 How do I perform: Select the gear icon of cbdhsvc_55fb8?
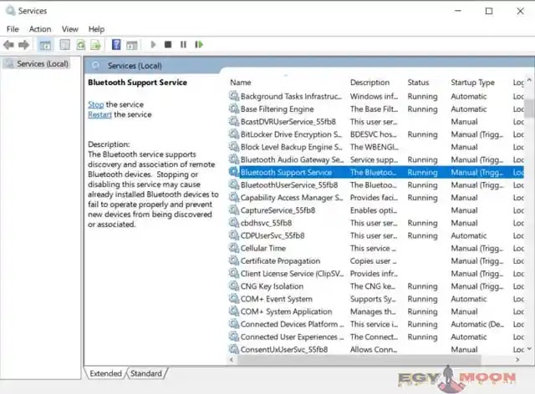pyautogui.click(x=234, y=223)
